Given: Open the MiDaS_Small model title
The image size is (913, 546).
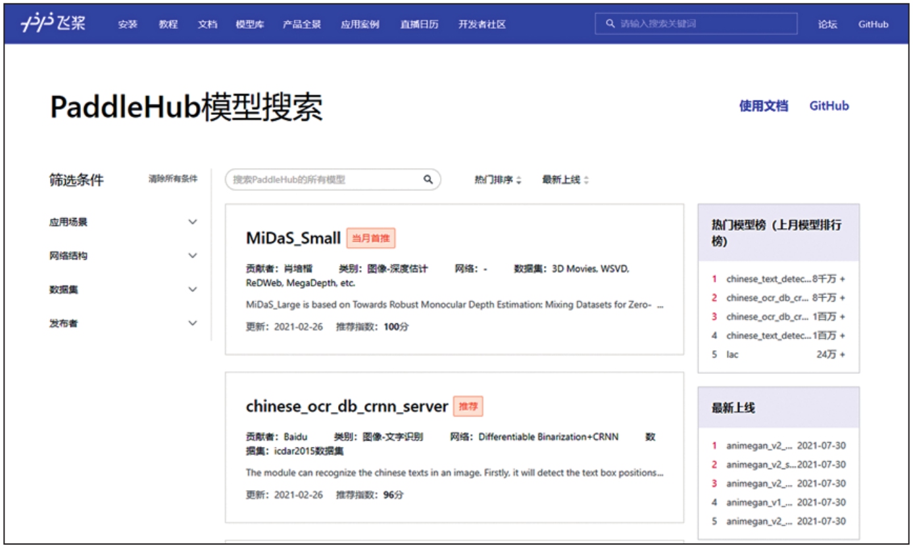Looking at the screenshot, I should (x=293, y=238).
